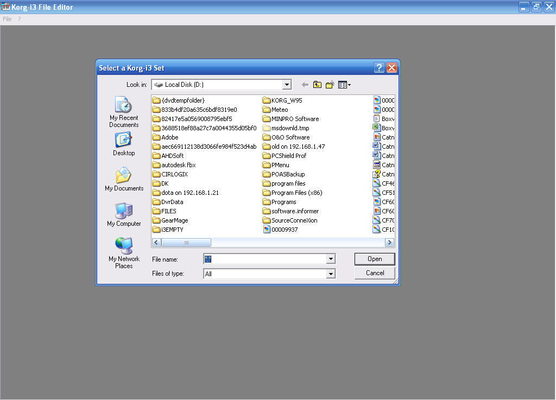Open My Computer from the sidebar

click(123, 213)
